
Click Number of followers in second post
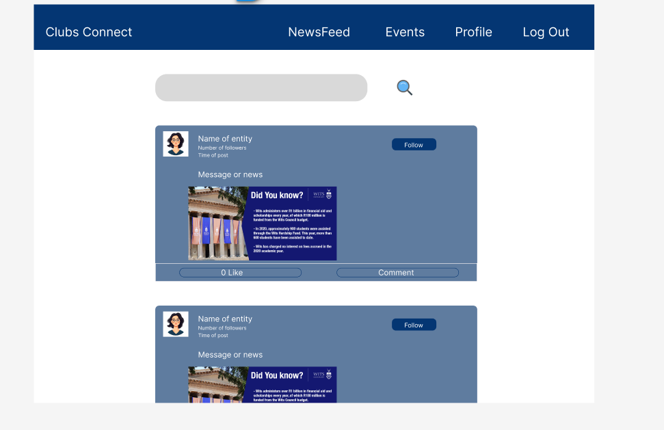tap(222, 328)
